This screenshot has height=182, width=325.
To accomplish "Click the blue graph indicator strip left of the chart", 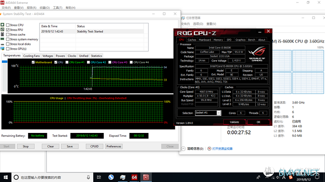I will pyautogui.click(x=5, y=61).
